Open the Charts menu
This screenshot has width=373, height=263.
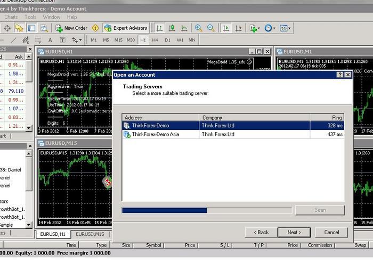(x=11, y=17)
